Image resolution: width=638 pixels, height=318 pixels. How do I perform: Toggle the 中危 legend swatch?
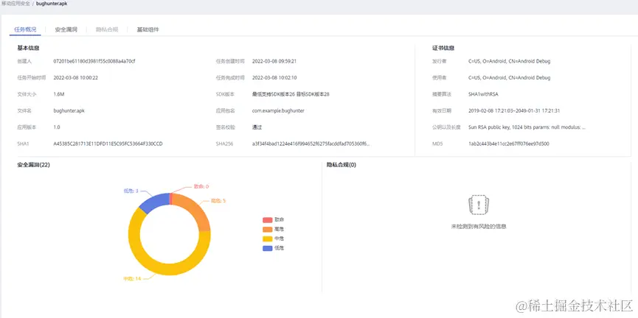point(267,239)
